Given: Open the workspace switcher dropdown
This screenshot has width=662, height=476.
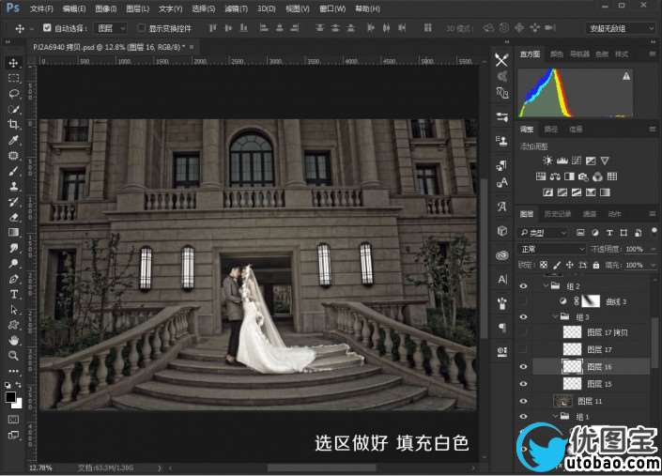Looking at the screenshot, I should point(620,28).
